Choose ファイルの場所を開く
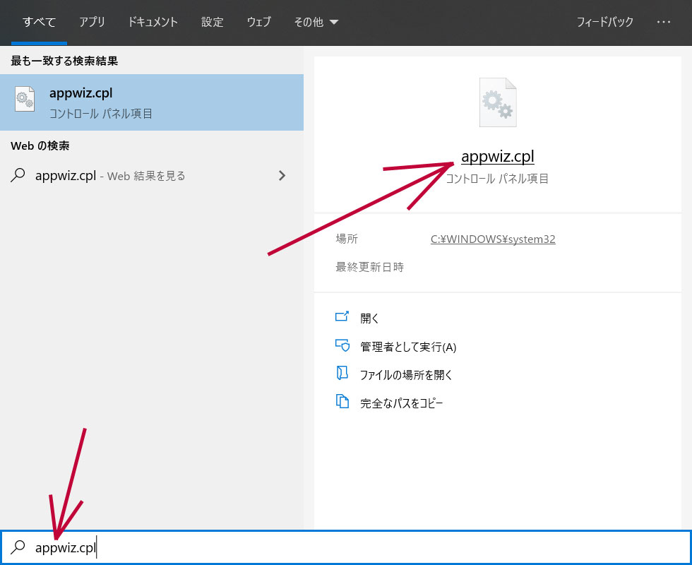This screenshot has height=565, width=692. (x=406, y=375)
